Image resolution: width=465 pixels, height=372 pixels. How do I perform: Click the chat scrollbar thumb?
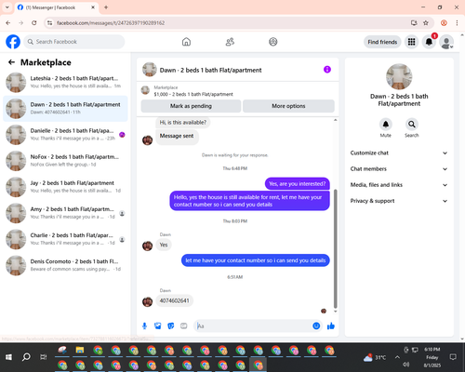[x=335, y=248]
